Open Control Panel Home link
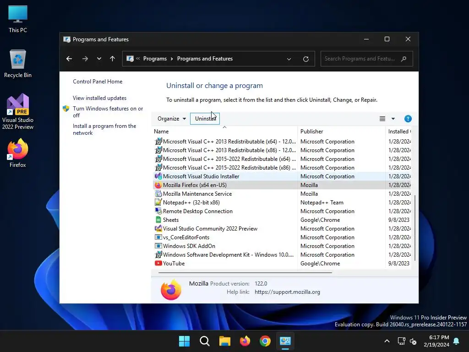 (x=98, y=82)
